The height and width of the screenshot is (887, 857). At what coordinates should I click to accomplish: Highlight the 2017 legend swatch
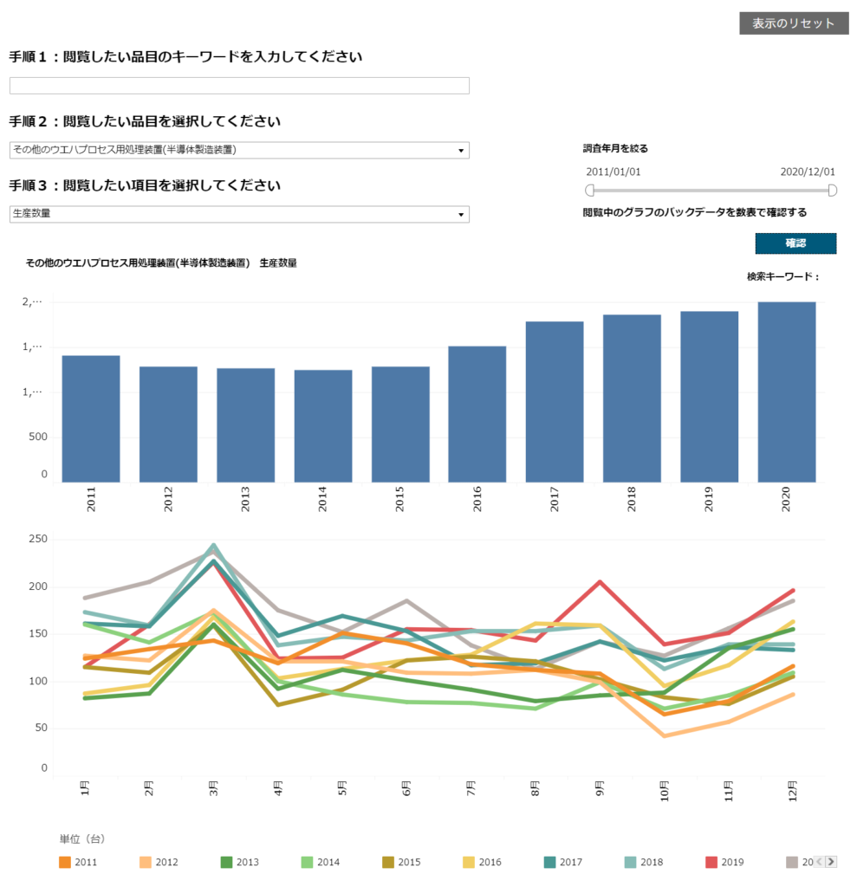point(549,862)
